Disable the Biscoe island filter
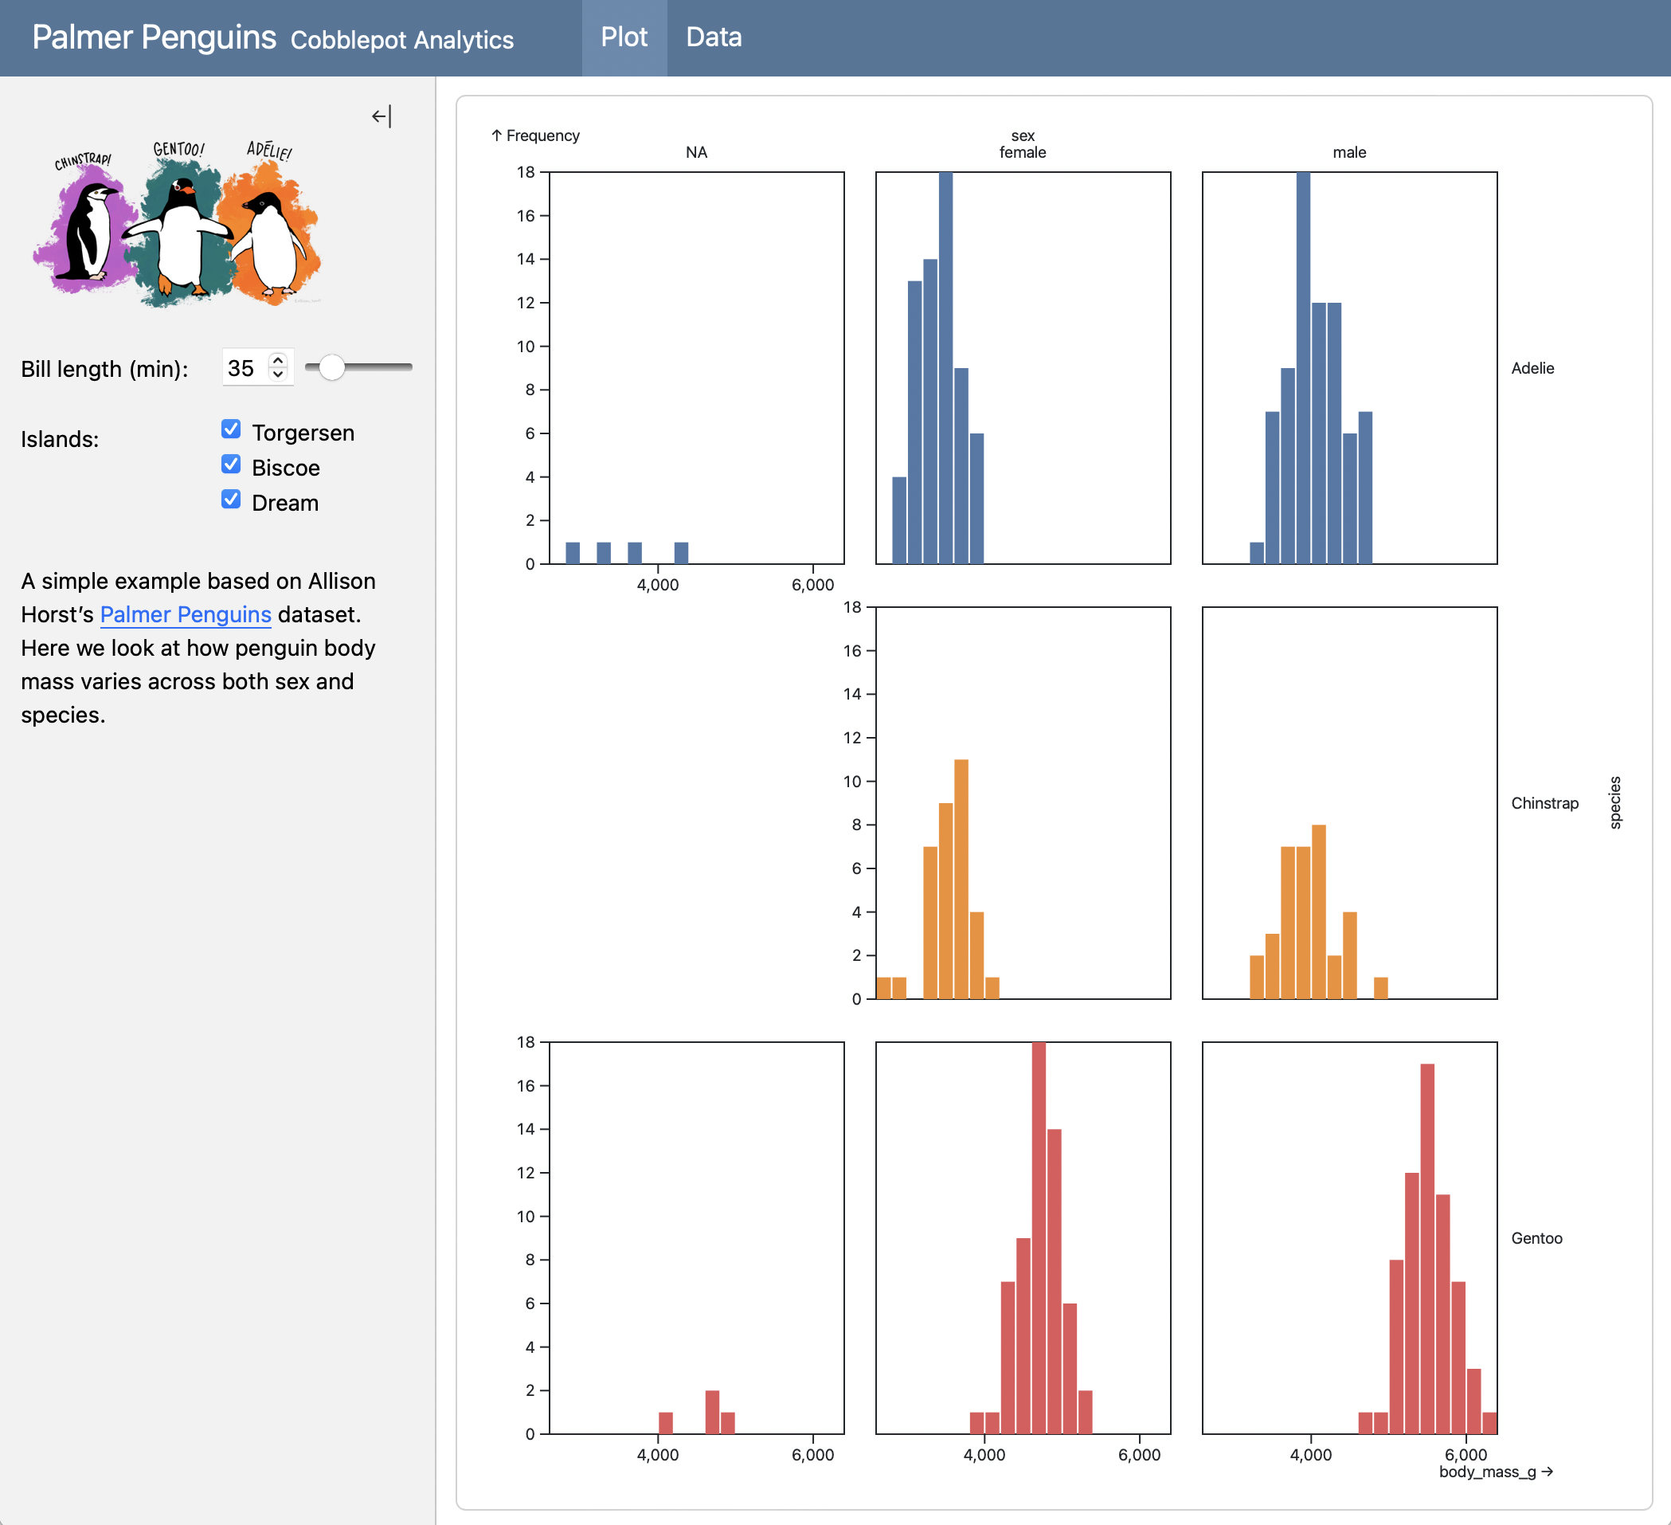Image resolution: width=1671 pixels, height=1525 pixels. tap(230, 465)
